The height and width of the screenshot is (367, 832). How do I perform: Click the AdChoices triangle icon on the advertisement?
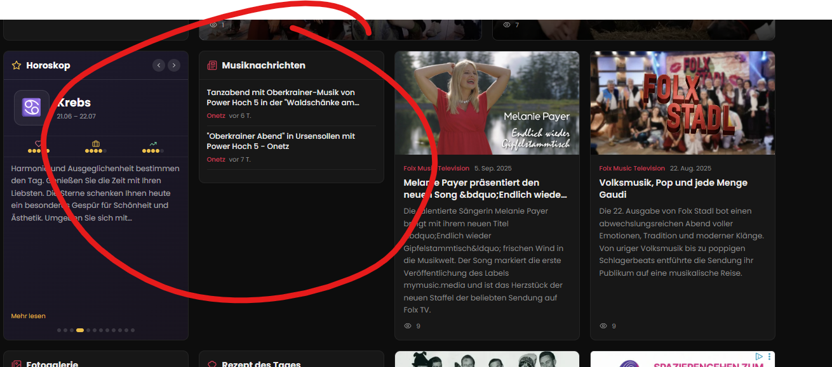click(759, 356)
